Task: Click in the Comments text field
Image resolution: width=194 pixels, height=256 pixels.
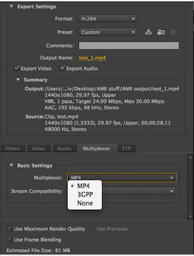Action: [129, 45]
